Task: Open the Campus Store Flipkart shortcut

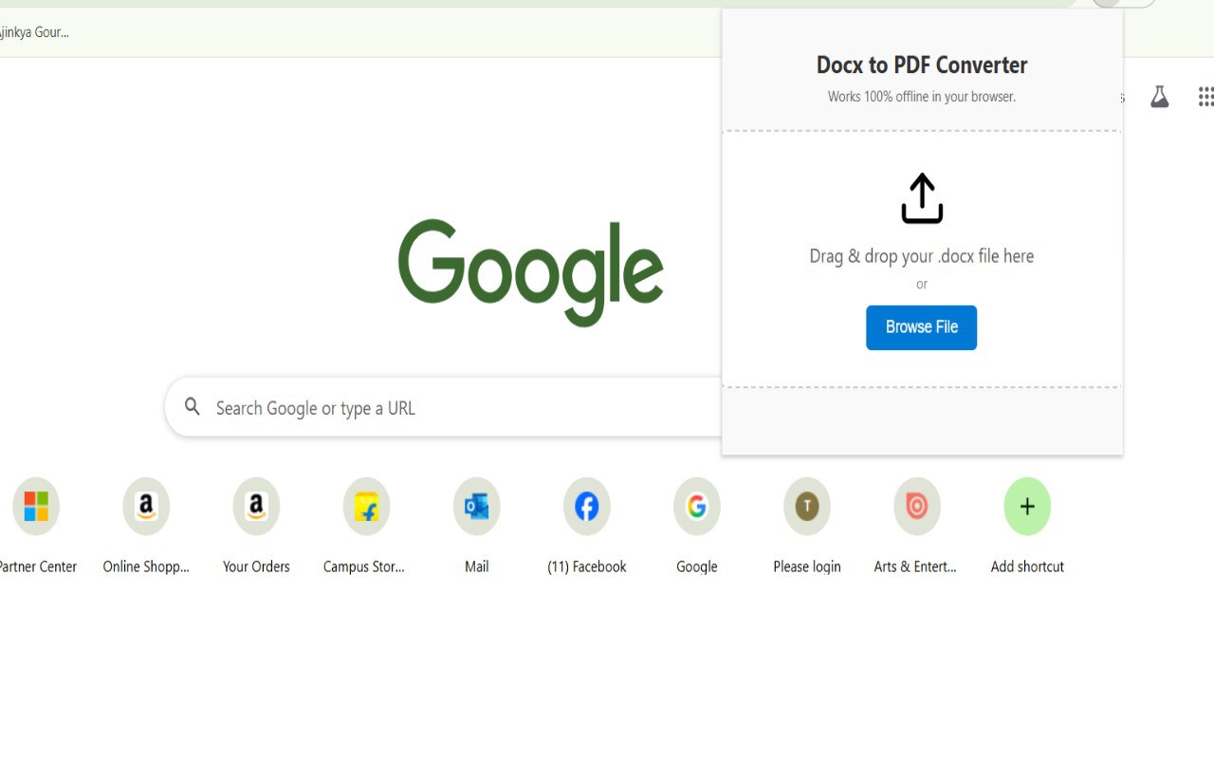Action: click(x=366, y=507)
